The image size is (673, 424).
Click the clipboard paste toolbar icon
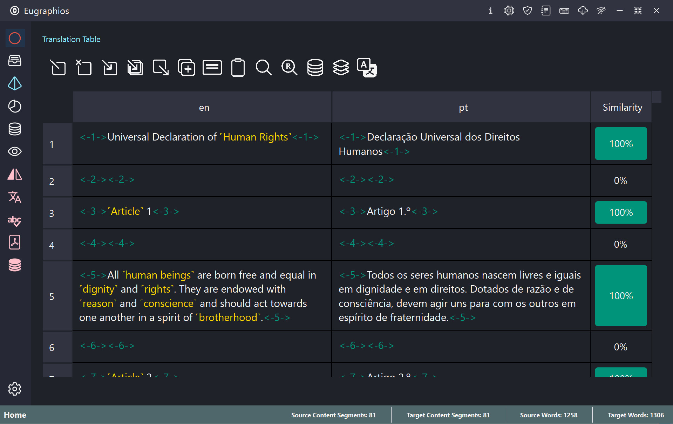pyautogui.click(x=238, y=68)
